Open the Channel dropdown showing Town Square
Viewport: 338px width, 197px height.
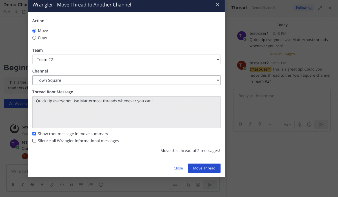click(x=126, y=80)
